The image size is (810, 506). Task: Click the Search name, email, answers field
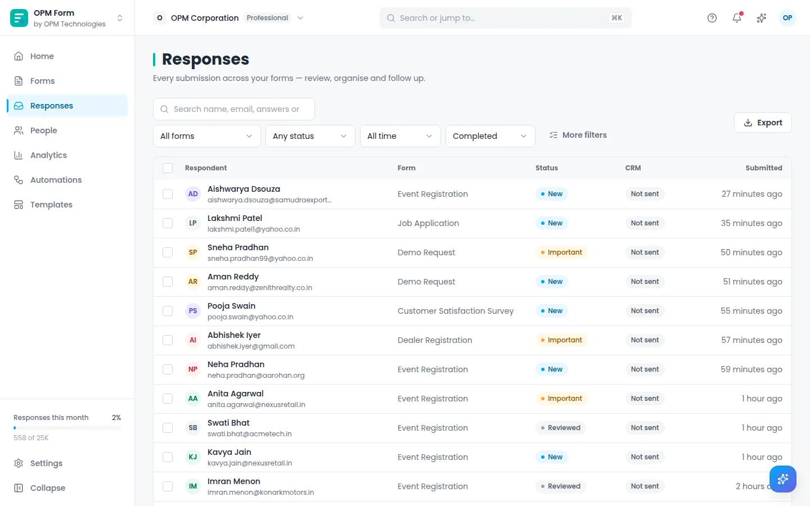click(x=234, y=109)
